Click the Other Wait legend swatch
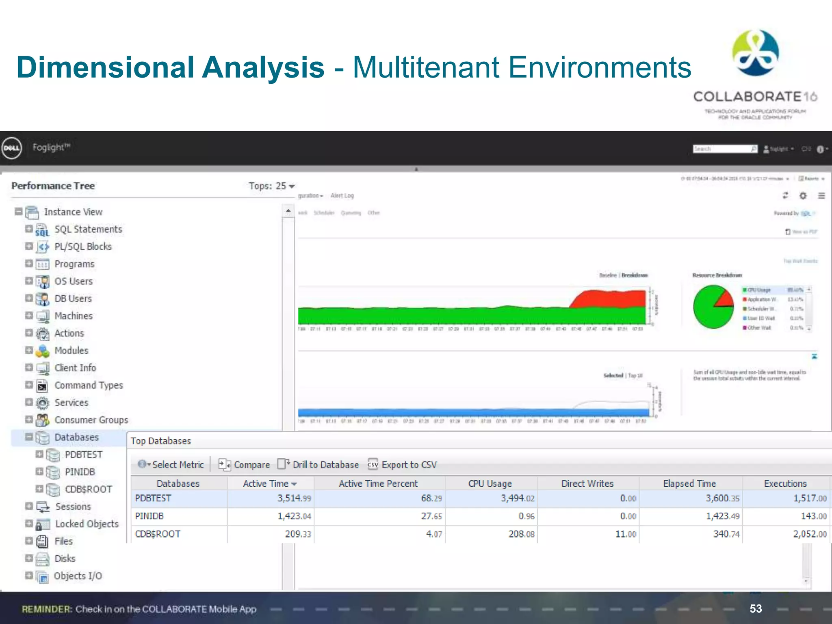Screen dimensions: 832x624 pos(745,328)
